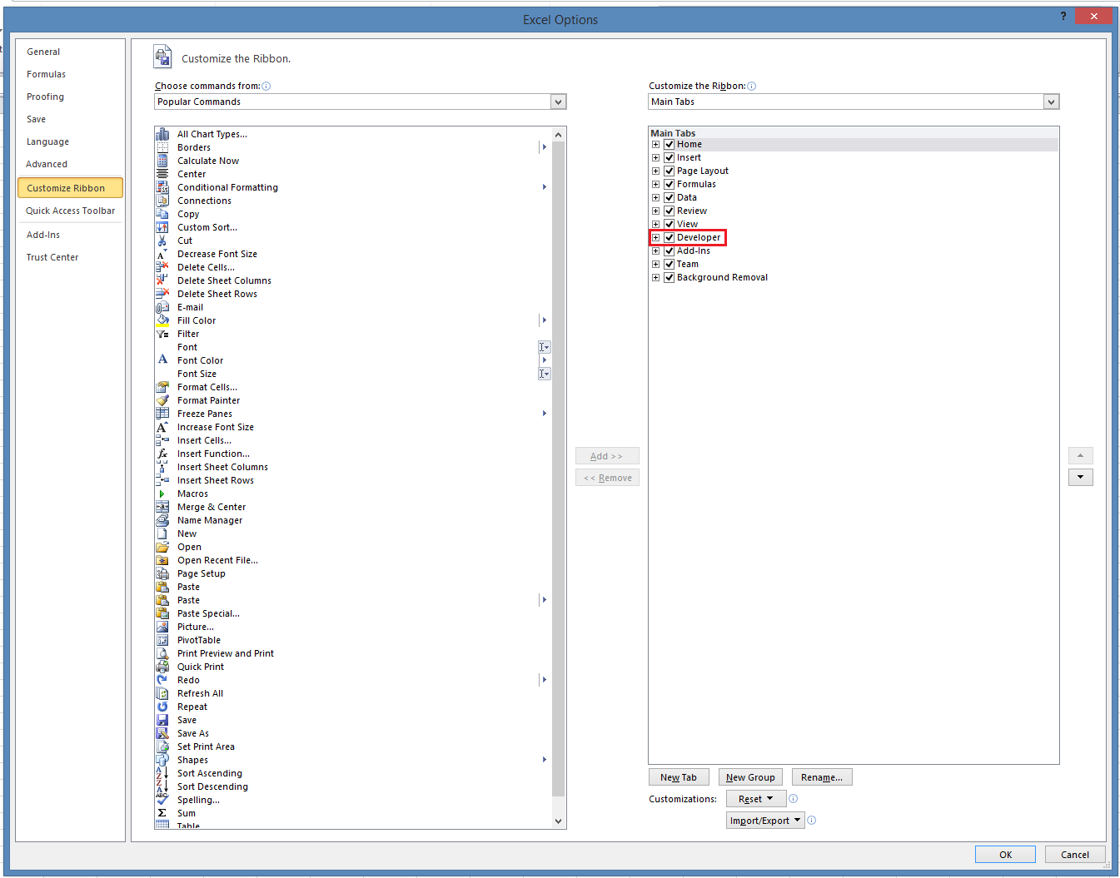This screenshot has height=878, width=1120.
Task: Toggle the Add-Ins tab checkbox
Action: click(669, 251)
